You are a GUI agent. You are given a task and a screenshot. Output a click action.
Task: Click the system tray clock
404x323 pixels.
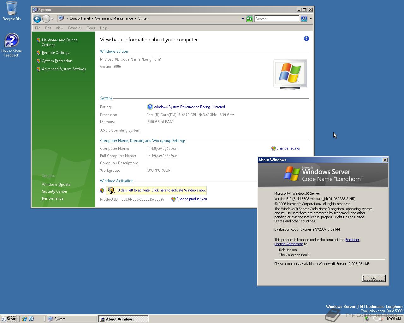click(394, 319)
